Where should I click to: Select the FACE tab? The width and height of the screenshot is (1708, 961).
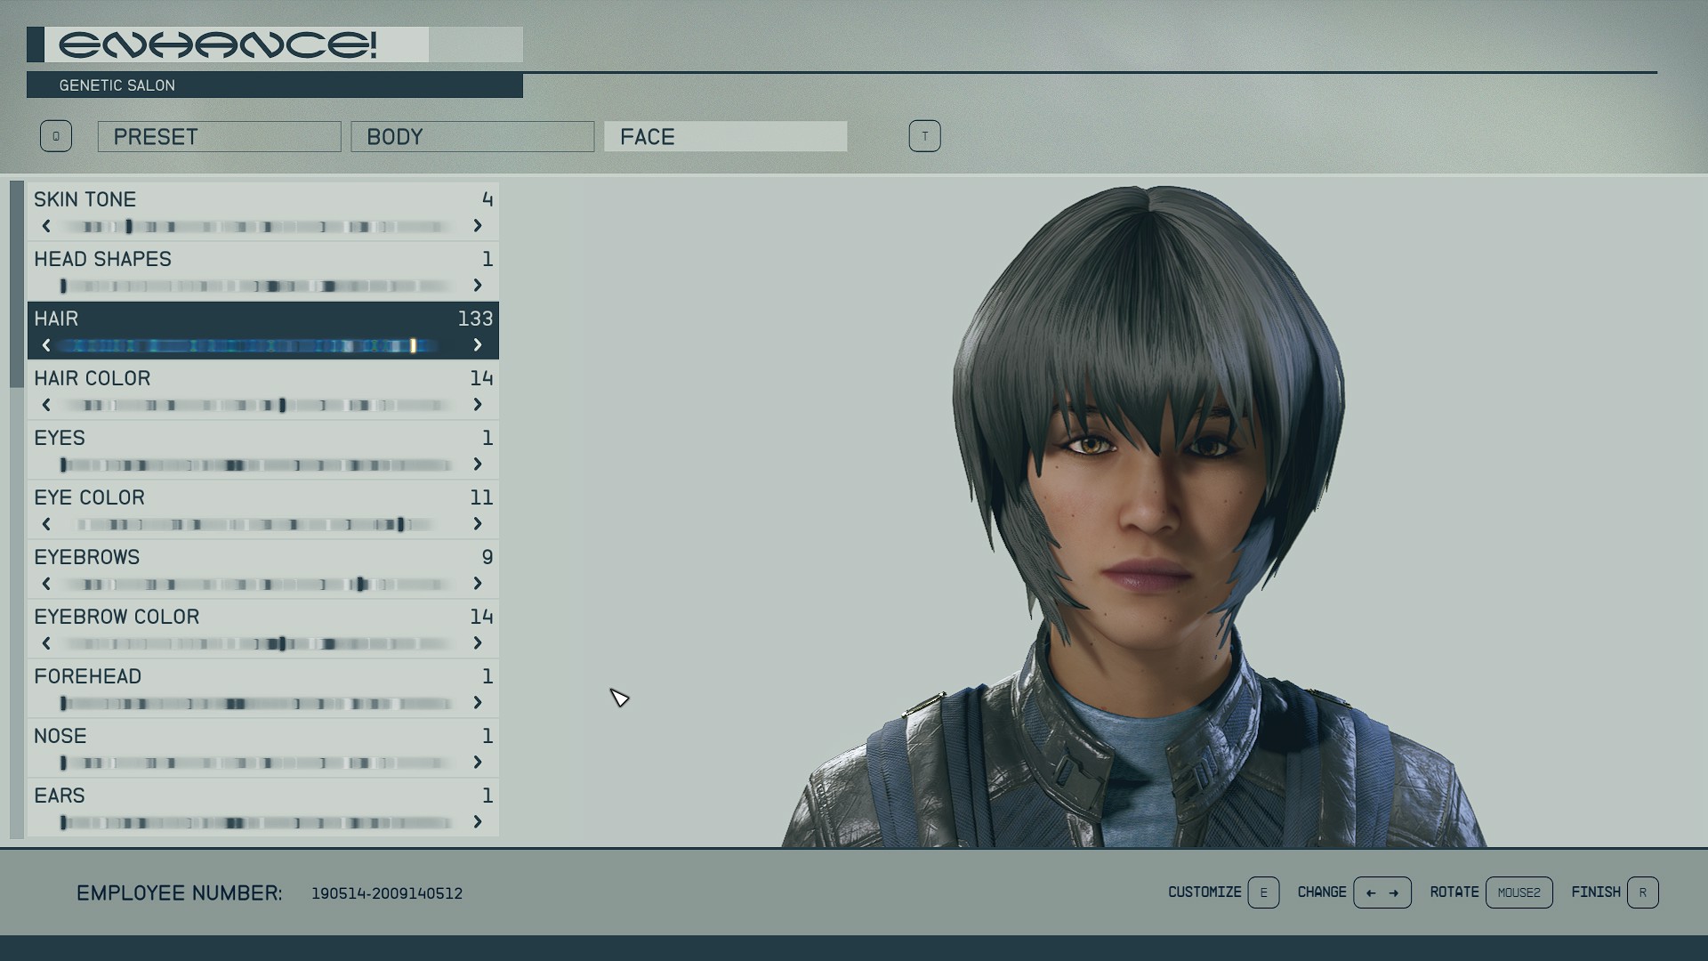[x=725, y=136]
